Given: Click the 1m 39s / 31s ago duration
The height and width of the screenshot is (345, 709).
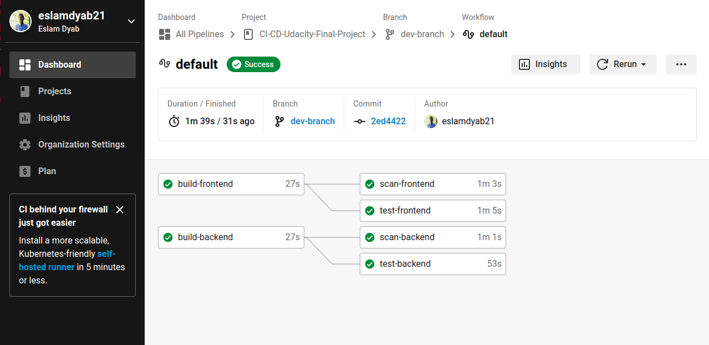Looking at the screenshot, I should click(220, 121).
